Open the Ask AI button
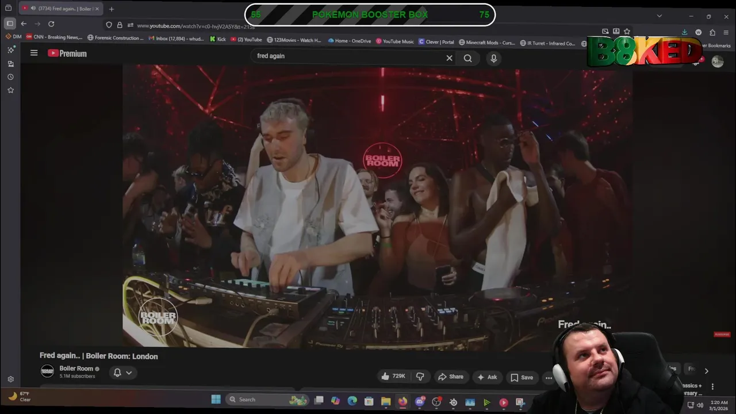 486,377
